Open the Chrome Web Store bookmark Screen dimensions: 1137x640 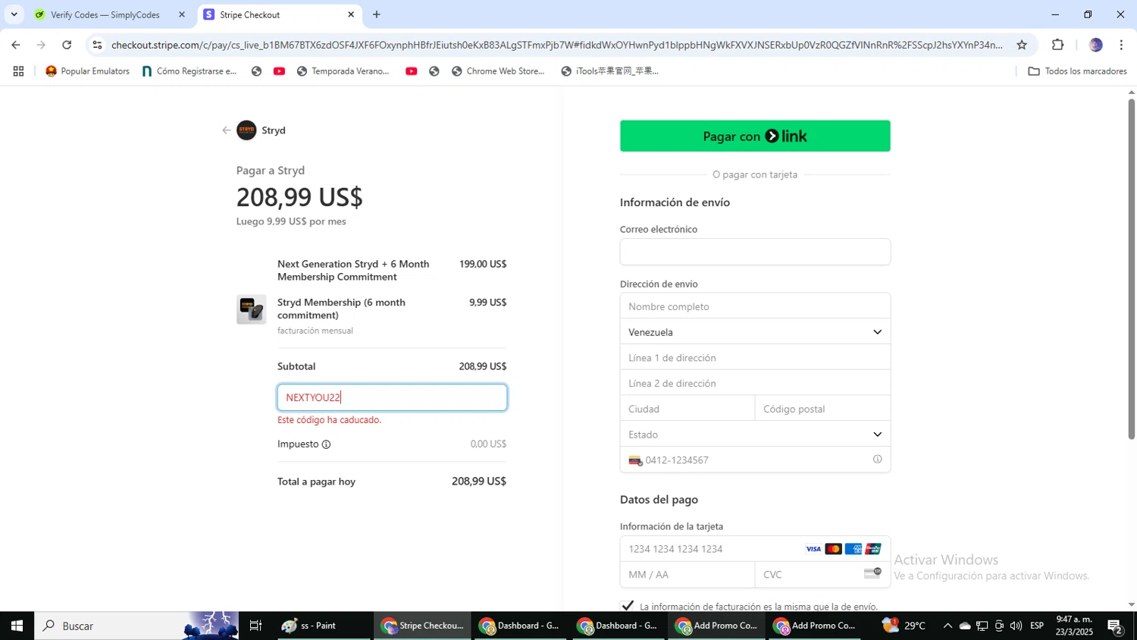point(498,71)
